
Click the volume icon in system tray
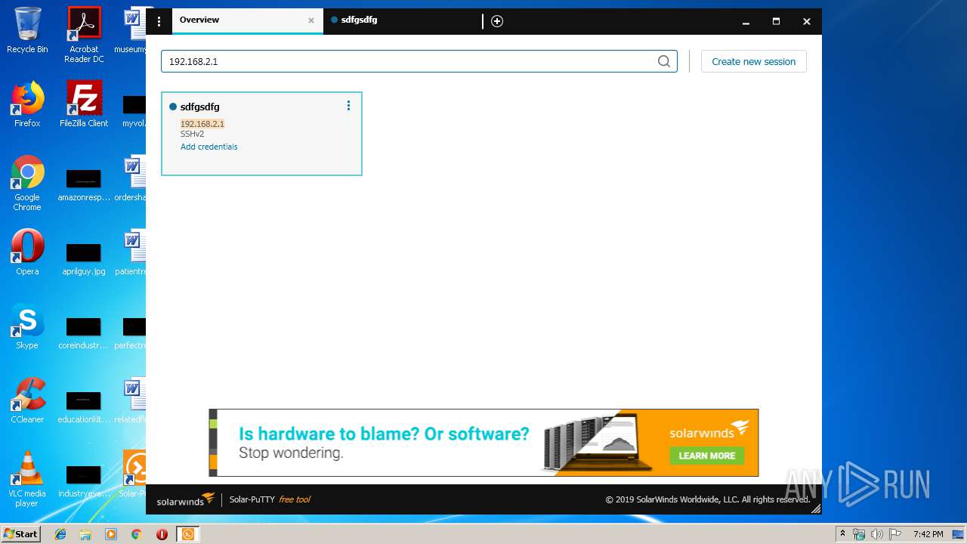(877, 534)
